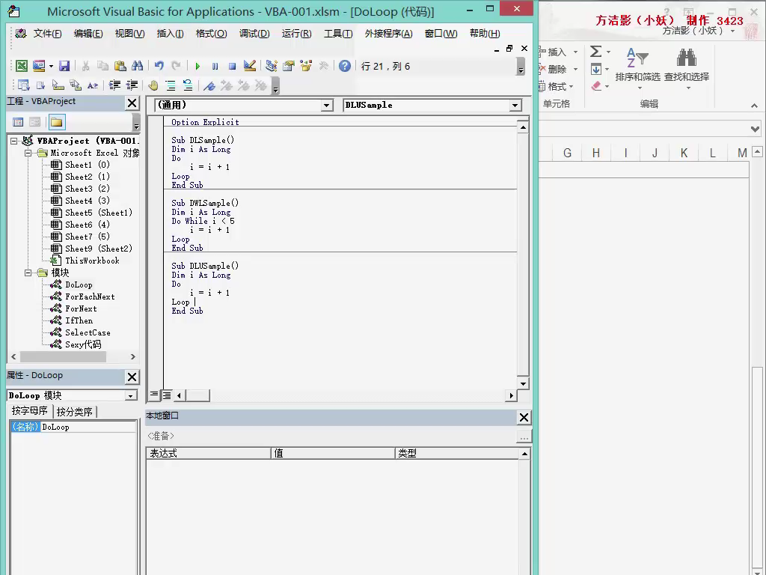Click the (名称) property value field

click(88, 427)
